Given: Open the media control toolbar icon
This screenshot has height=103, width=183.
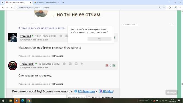Looking at the screenshot, I should pyautogui.click(x=176, y=8).
